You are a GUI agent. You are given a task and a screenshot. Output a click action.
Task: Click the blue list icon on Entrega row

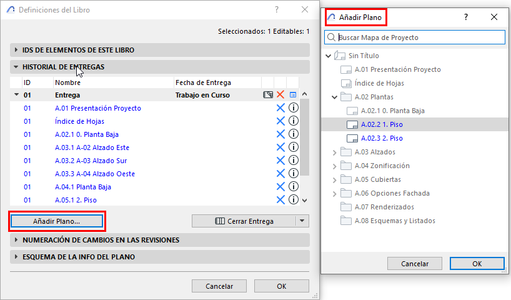[x=293, y=95]
